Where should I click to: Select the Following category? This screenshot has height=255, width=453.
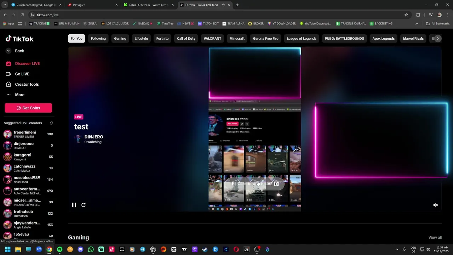[98, 39]
